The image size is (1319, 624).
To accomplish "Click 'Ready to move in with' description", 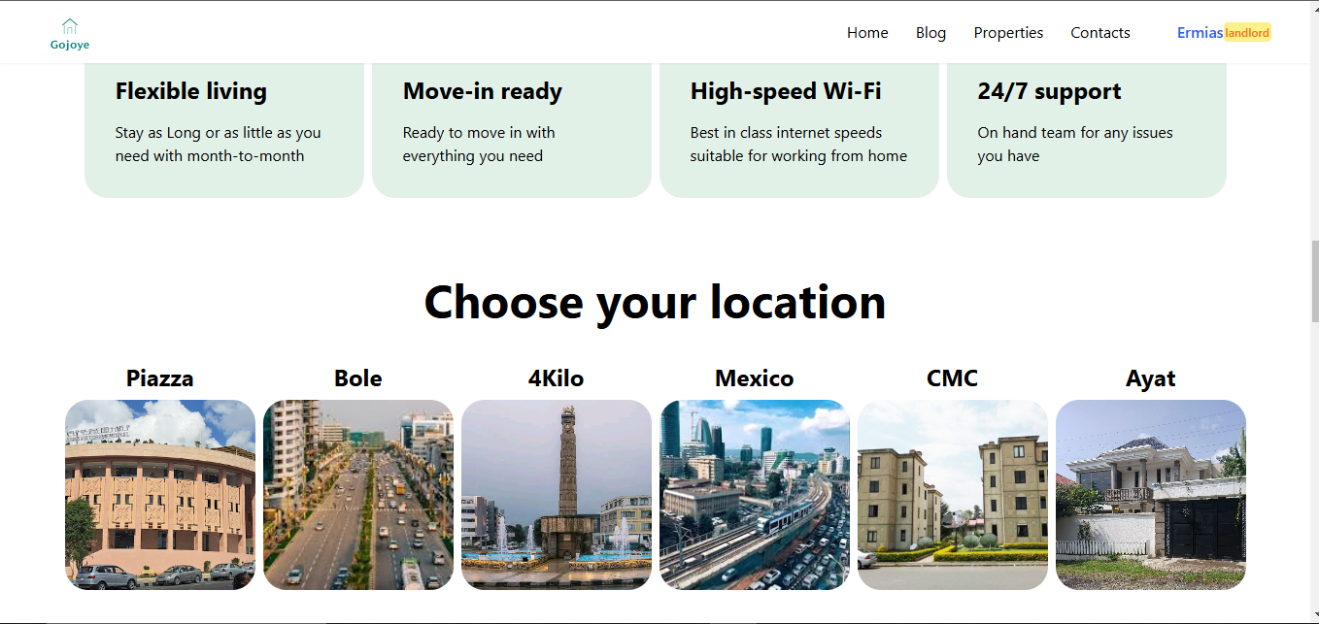I will 479,144.
